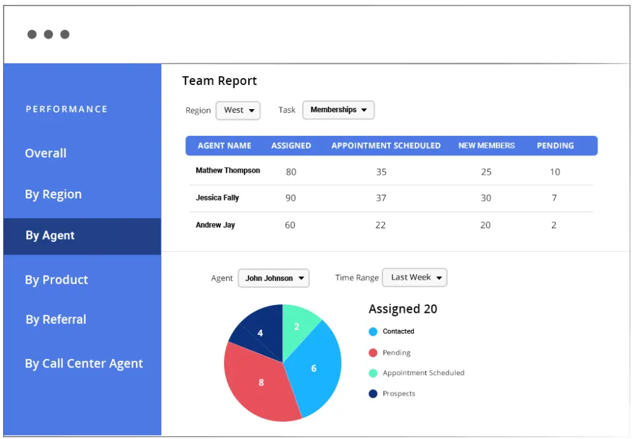This screenshot has height=439, width=635.
Task: Click the NEW MEMBERS column header
Action: click(x=486, y=145)
